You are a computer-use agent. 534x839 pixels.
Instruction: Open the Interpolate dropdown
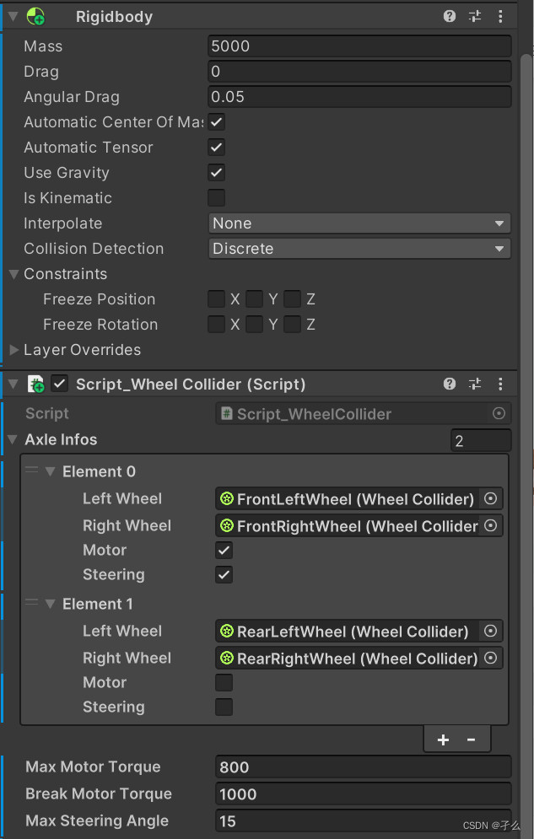coord(359,223)
